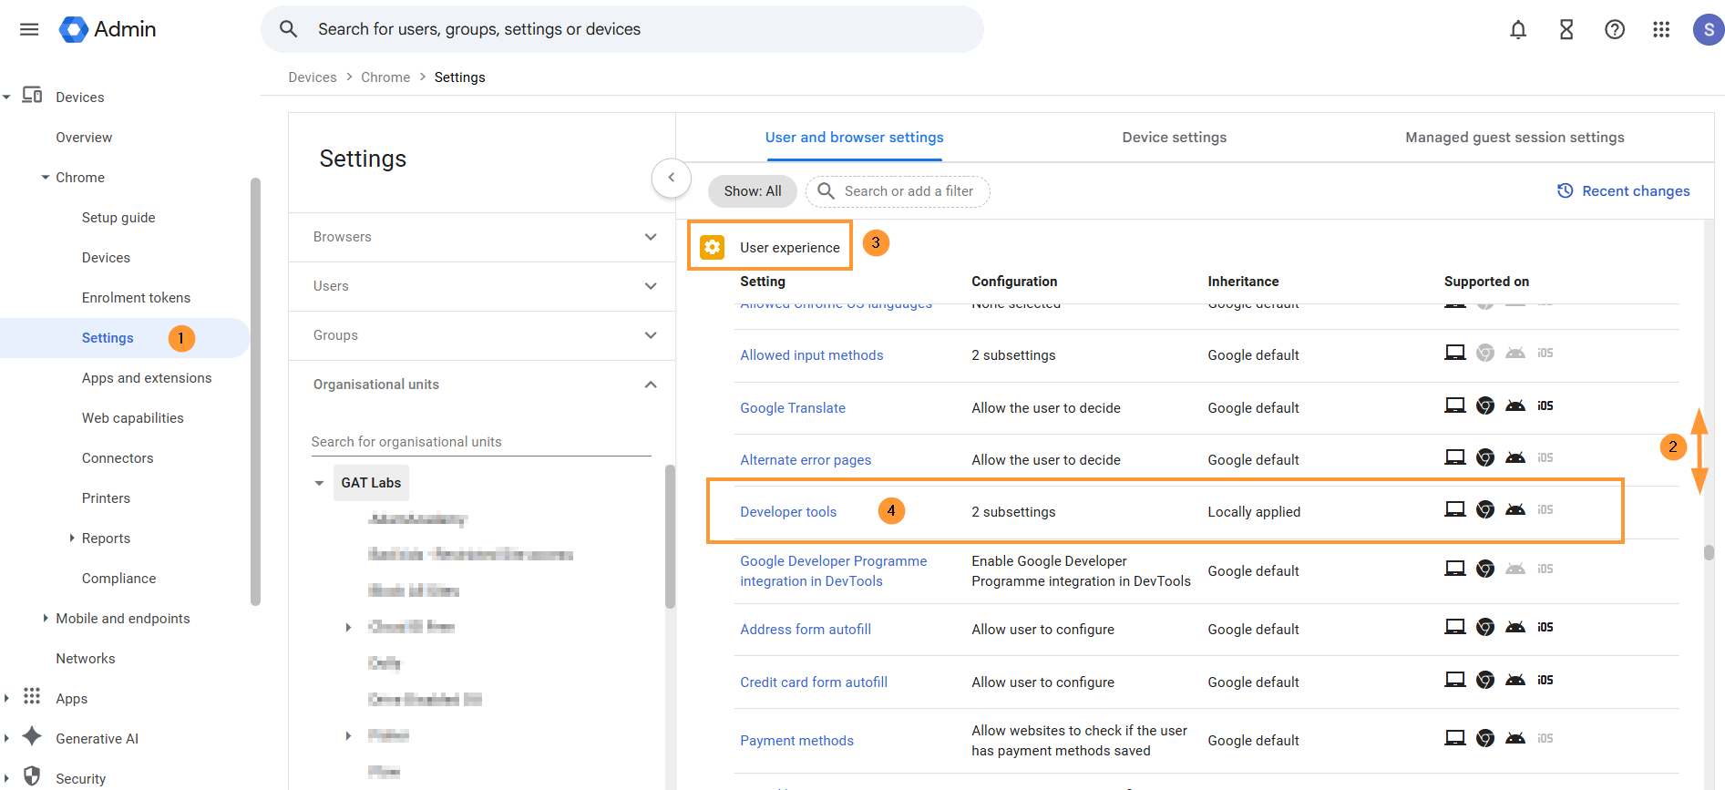1725x790 pixels.
Task: Focus Search for organisational units field
Action: click(x=481, y=442)
